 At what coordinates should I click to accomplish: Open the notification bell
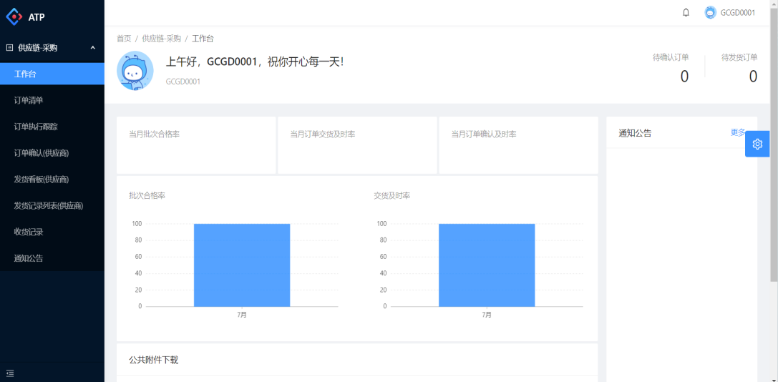[686, 13]
